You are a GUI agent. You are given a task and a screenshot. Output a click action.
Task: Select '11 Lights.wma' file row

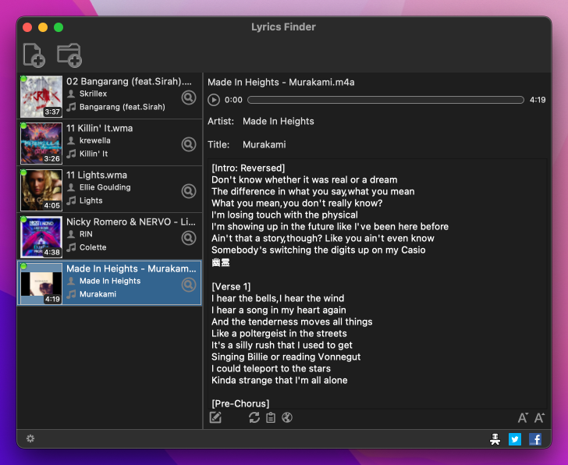pos(109,190)
